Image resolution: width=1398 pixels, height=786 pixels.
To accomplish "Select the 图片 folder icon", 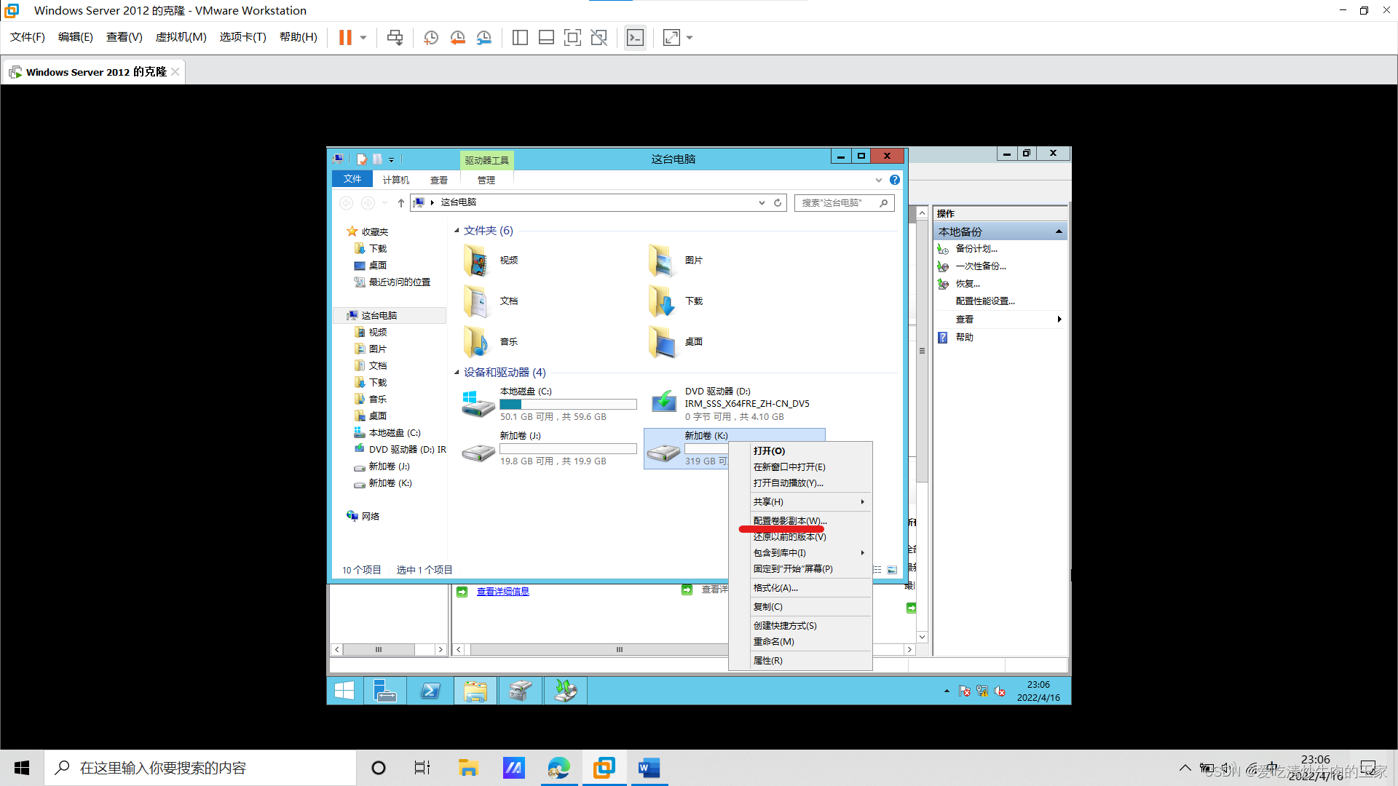I will click(662, 261).
